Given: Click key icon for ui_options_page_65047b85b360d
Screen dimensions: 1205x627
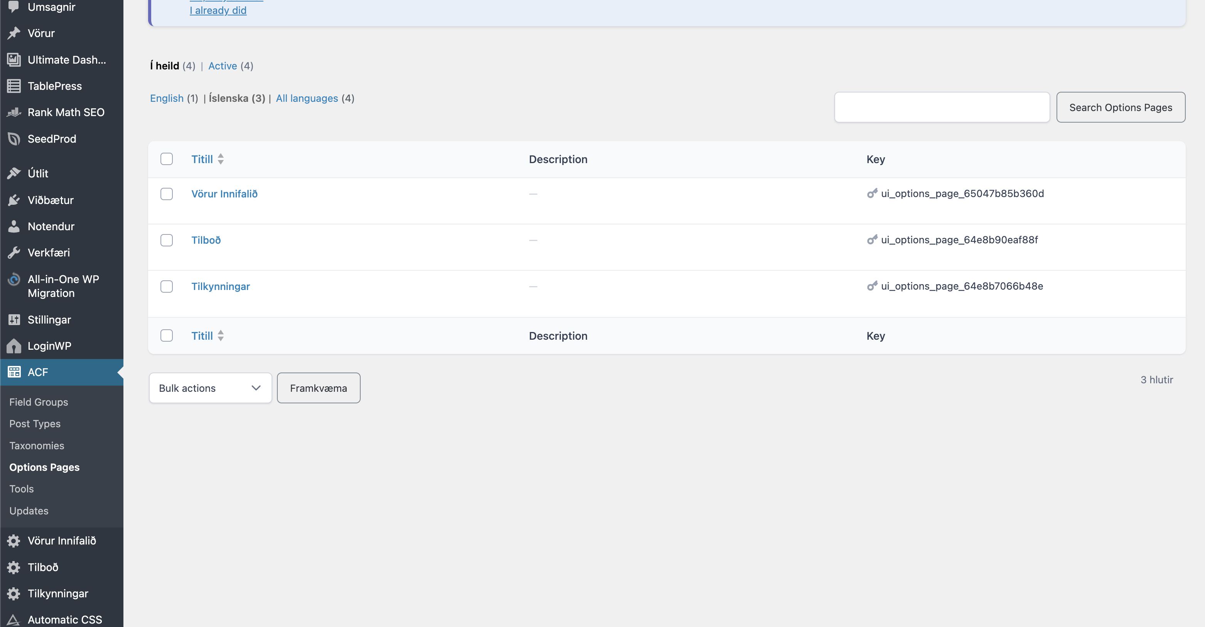Looking at the screenshot, I should coord(872,193).
